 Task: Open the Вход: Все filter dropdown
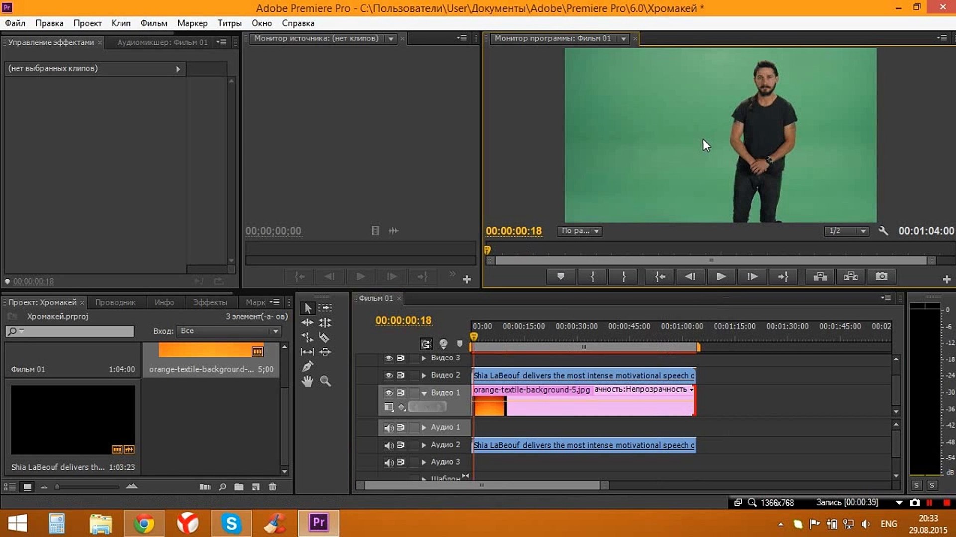229,331
